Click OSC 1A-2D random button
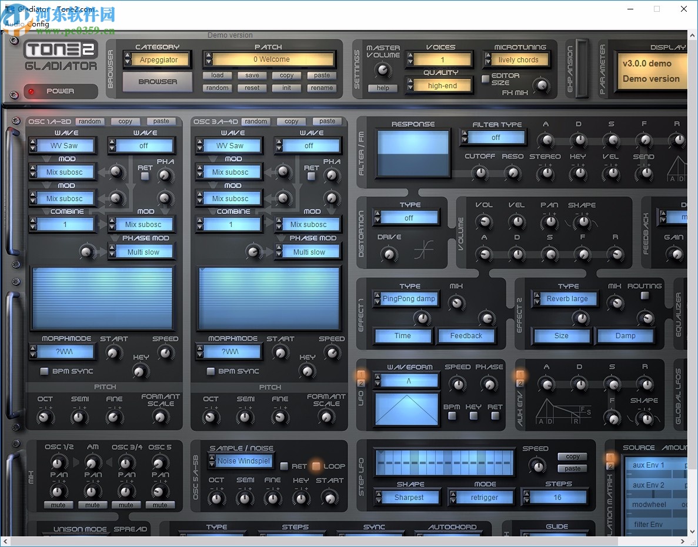 tap(90, 121)
